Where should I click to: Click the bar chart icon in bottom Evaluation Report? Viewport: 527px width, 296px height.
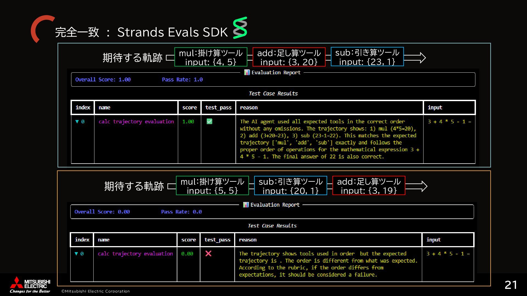click(x=246, y=205)
